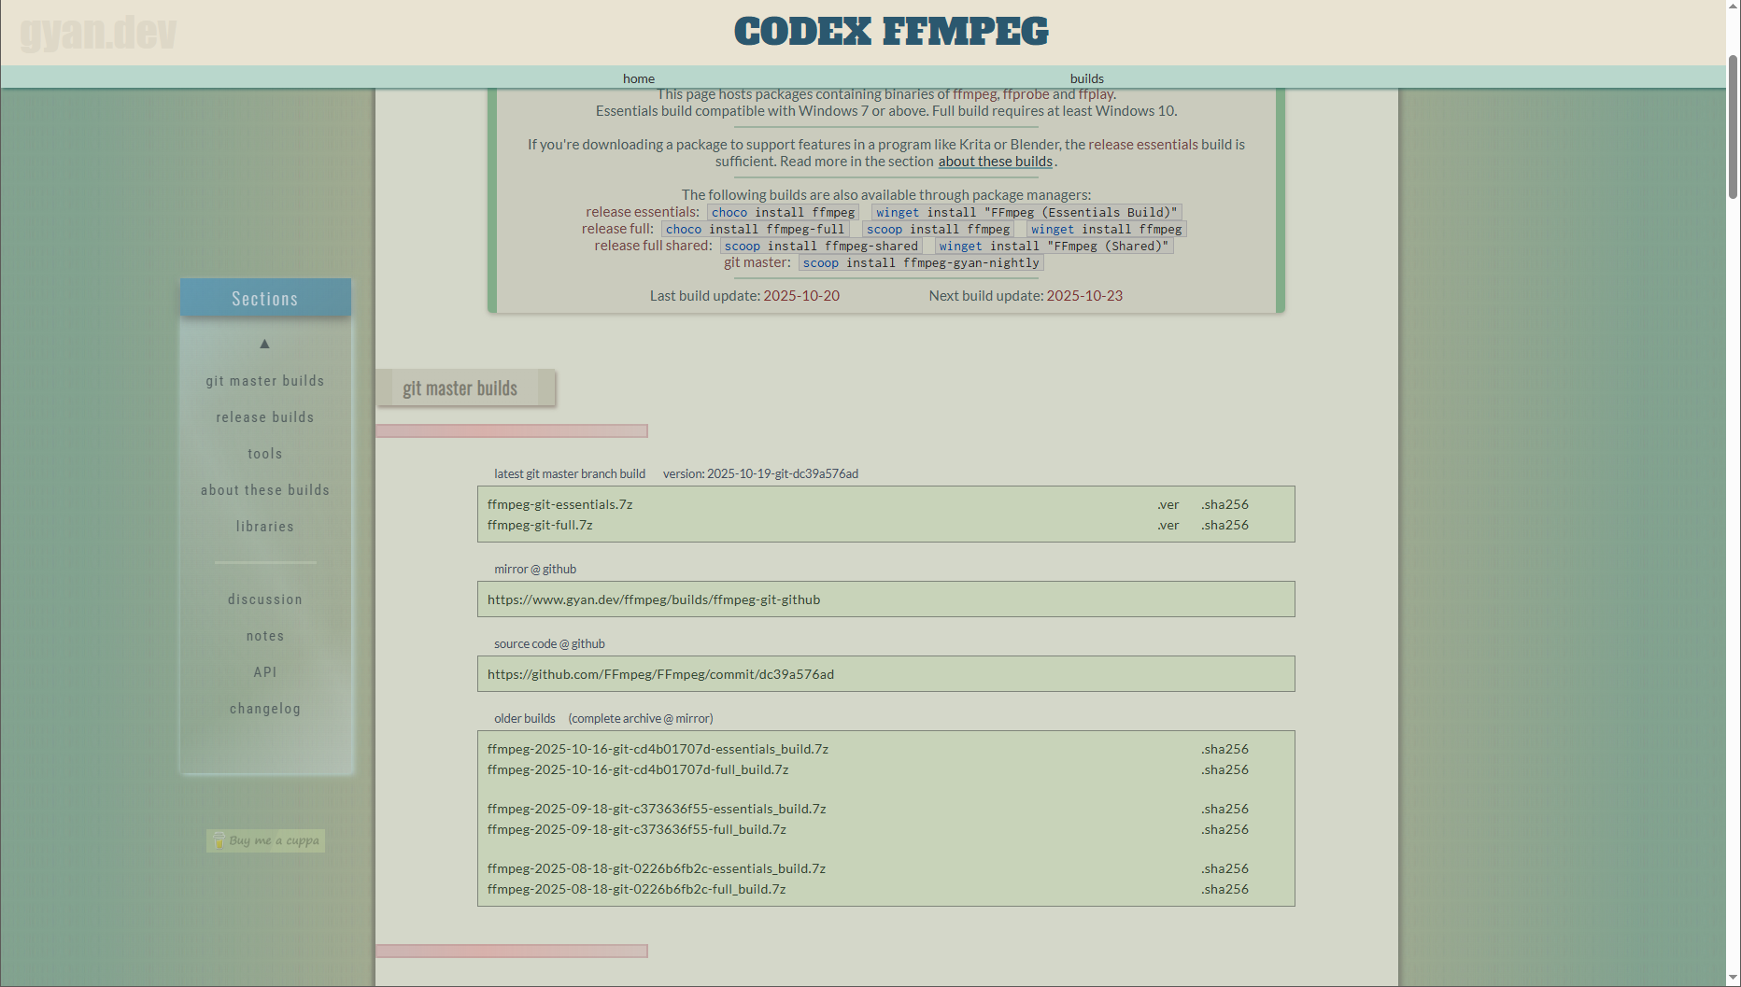Image resolution: width=1741 pixels, height=987 pixels.
Task: Download 2025-09-18 c373636f55 essentials build
Action: click(x=657, y=809)
